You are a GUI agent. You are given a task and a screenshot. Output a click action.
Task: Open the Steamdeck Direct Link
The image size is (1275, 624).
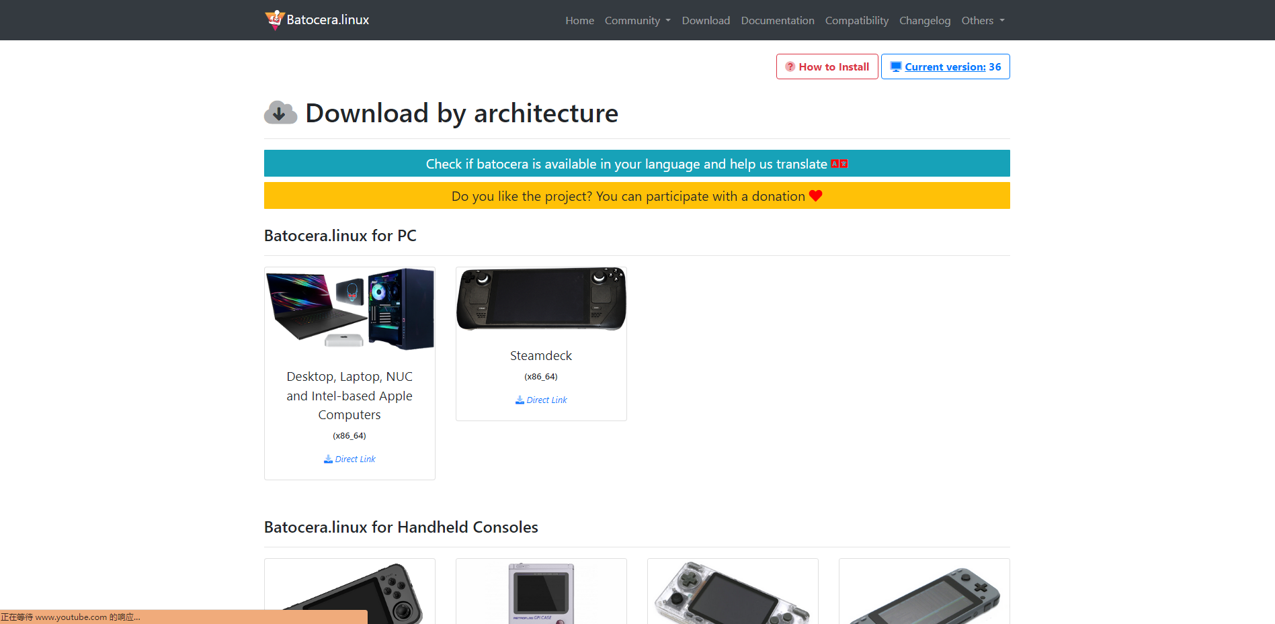click(546, 400)
